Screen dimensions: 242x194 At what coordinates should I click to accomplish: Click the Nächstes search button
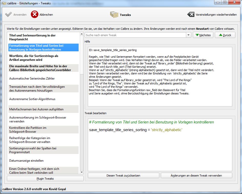click(x=203, y=35)
